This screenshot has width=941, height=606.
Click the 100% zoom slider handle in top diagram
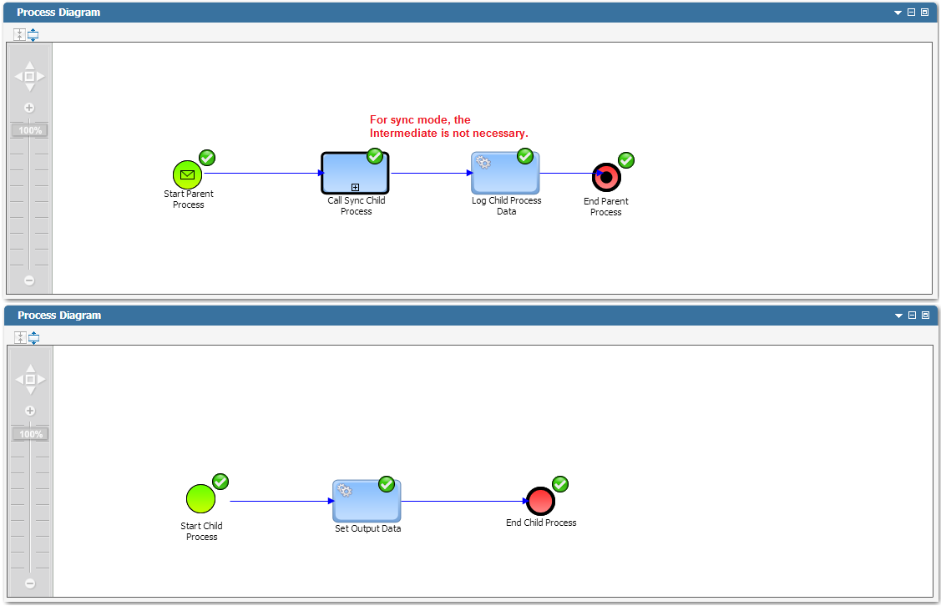click(x=30, y=130)
